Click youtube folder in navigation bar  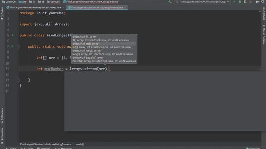pos(53,2)
